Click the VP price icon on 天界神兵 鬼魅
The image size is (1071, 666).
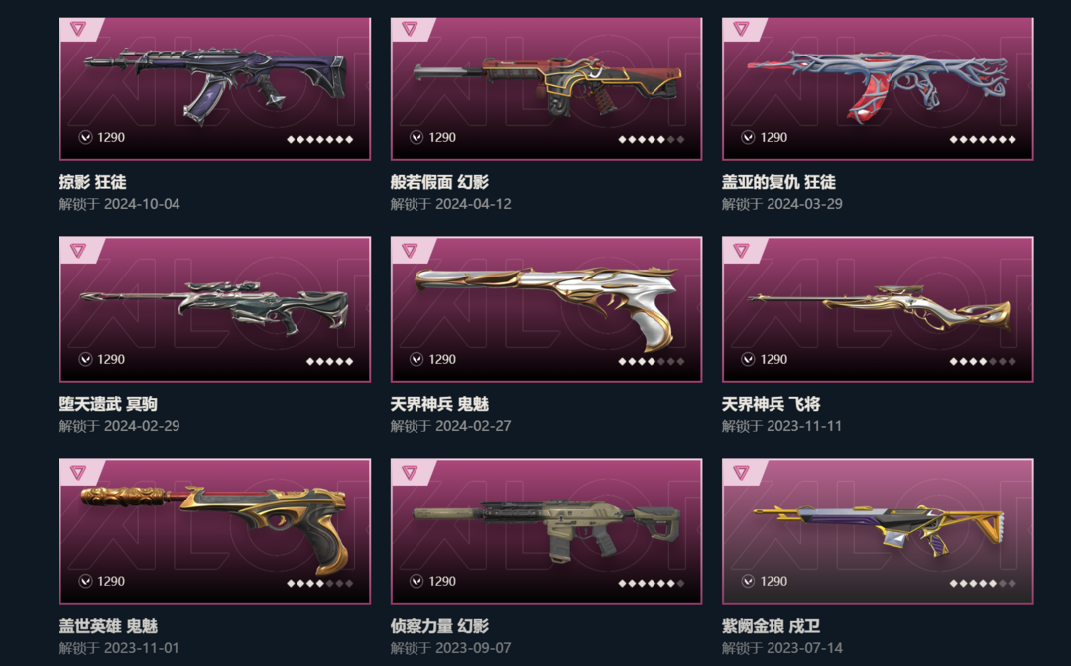point(416,359)
